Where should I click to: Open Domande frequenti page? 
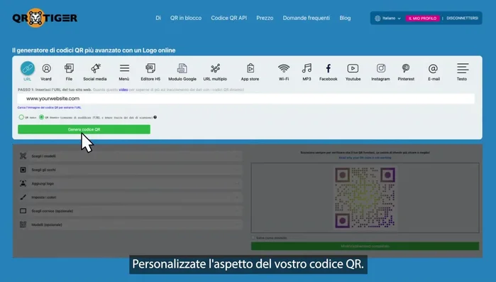[307, 18]
